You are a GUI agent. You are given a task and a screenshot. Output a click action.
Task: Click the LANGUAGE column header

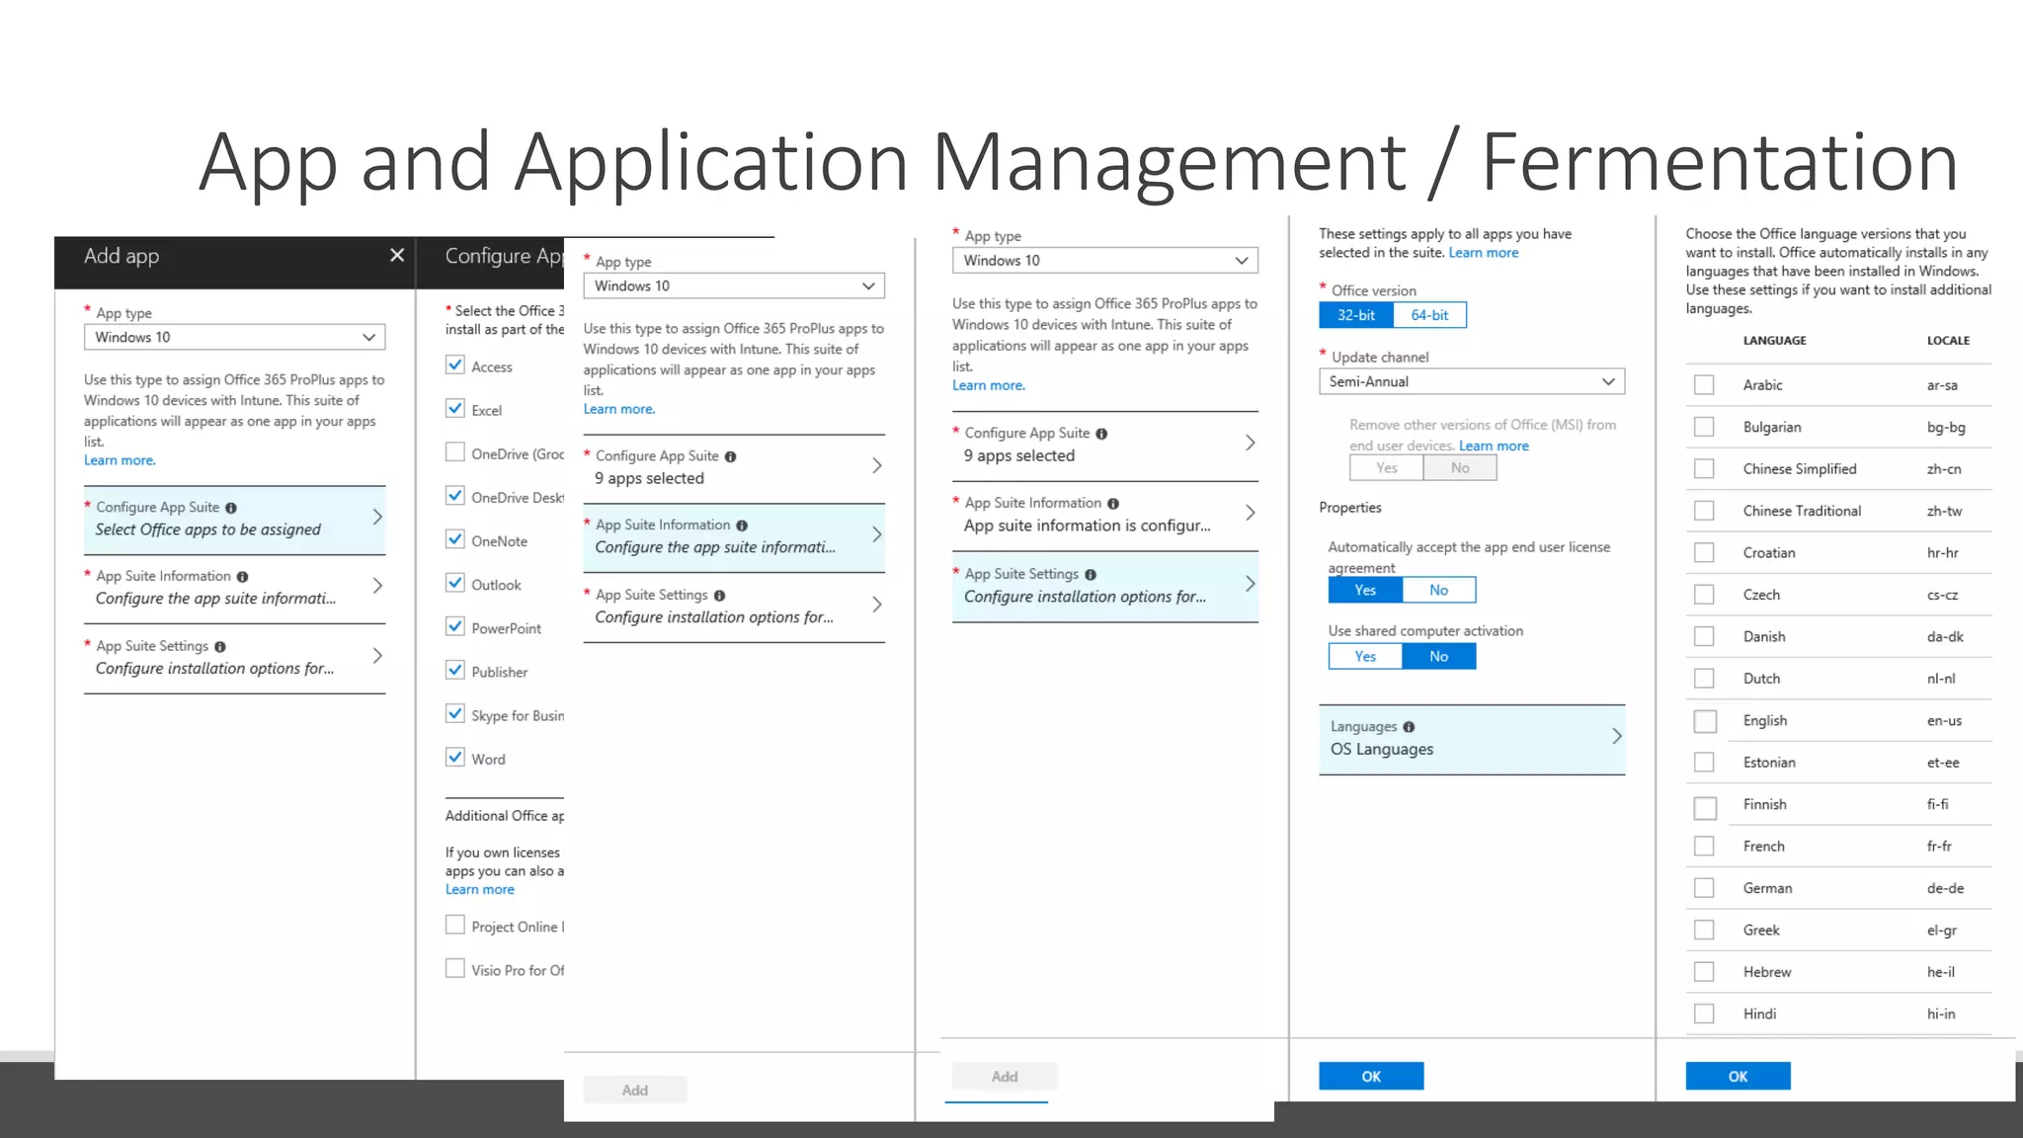click(1774, 341)
